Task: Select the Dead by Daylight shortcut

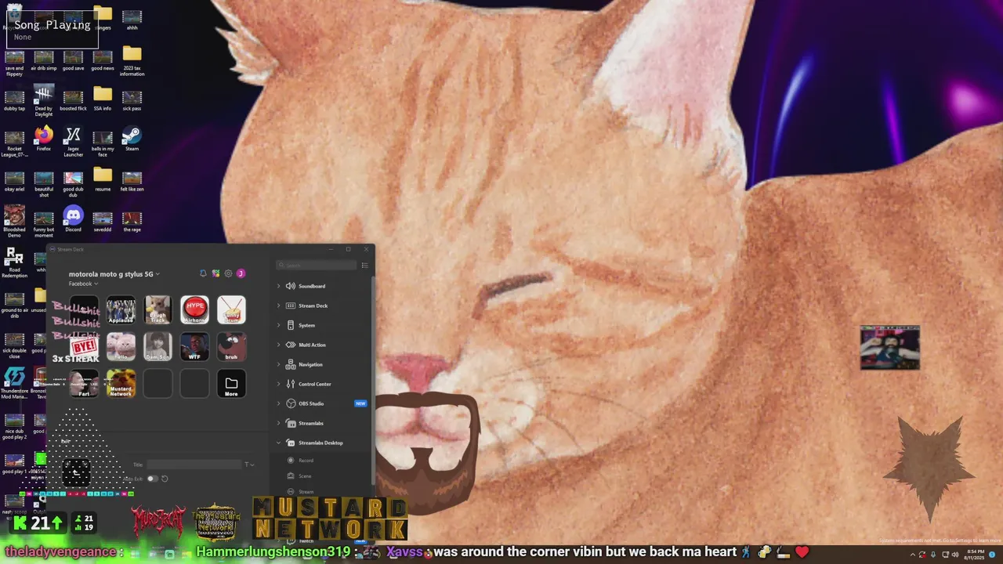Action: tap(44, 102)
